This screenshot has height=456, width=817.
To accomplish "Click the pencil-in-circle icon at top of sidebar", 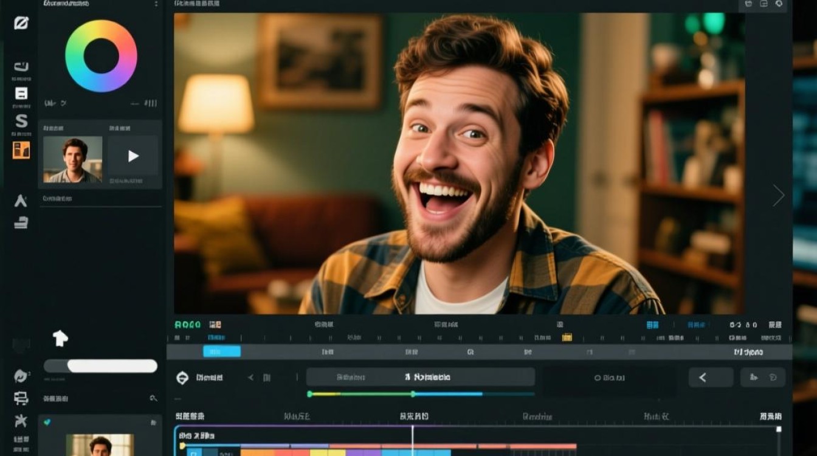I will click(21, 23).
